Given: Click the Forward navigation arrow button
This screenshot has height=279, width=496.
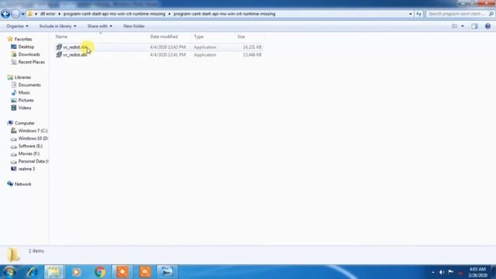Looking at the screenshot, I should pyautogui.click(x=15, y=14).
